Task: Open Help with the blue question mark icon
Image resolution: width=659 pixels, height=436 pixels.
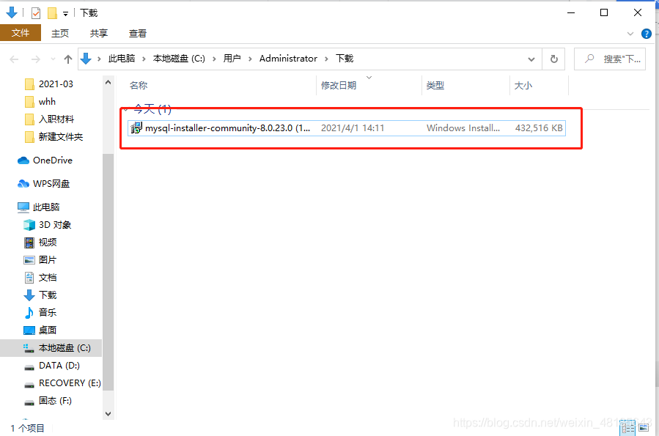Action: coord(647,34)
